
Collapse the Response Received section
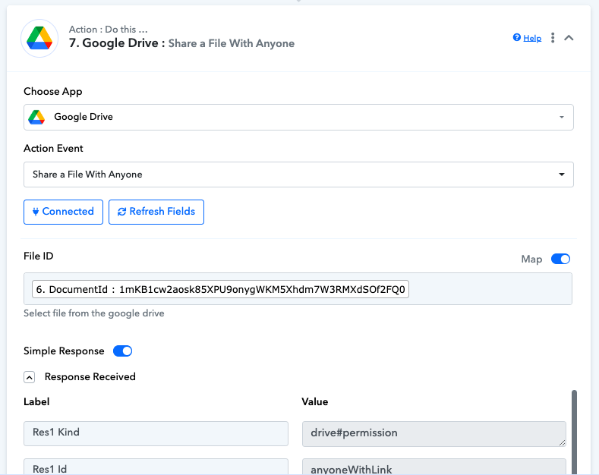[x=30, y=377]
